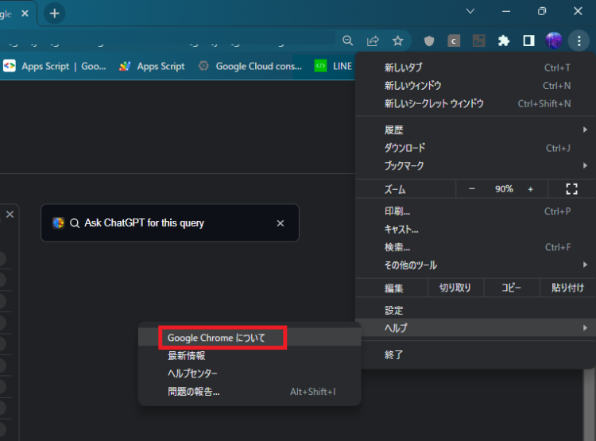Increase zoom with the plus button
The image size is (596, 441).
pos(531,189)
